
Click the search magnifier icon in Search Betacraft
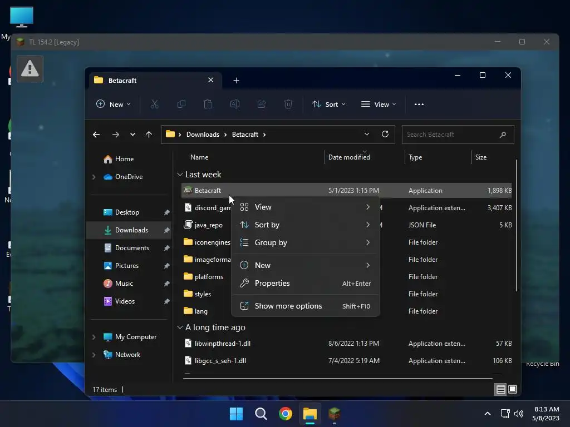click(503, 135)
